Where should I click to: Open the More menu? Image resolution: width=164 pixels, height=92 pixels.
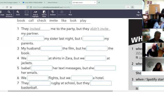(x=70, y=13)
